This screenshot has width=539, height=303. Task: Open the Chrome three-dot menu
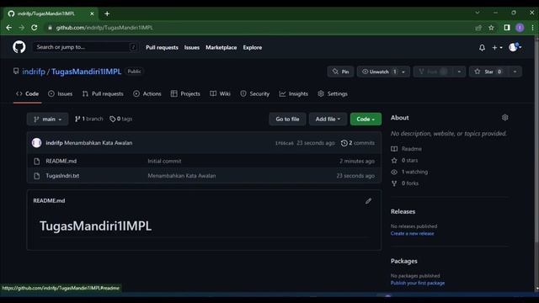pos(532,28)
